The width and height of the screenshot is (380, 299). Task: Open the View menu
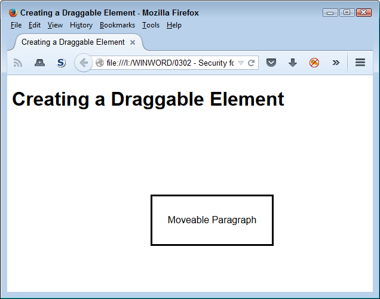pyautogui.click(x=55, y=25)
